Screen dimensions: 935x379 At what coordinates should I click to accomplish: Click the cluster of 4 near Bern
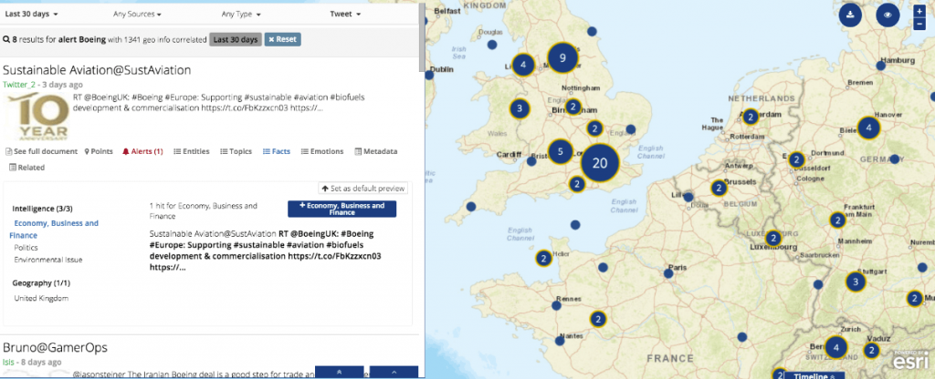tap(836, 347)
